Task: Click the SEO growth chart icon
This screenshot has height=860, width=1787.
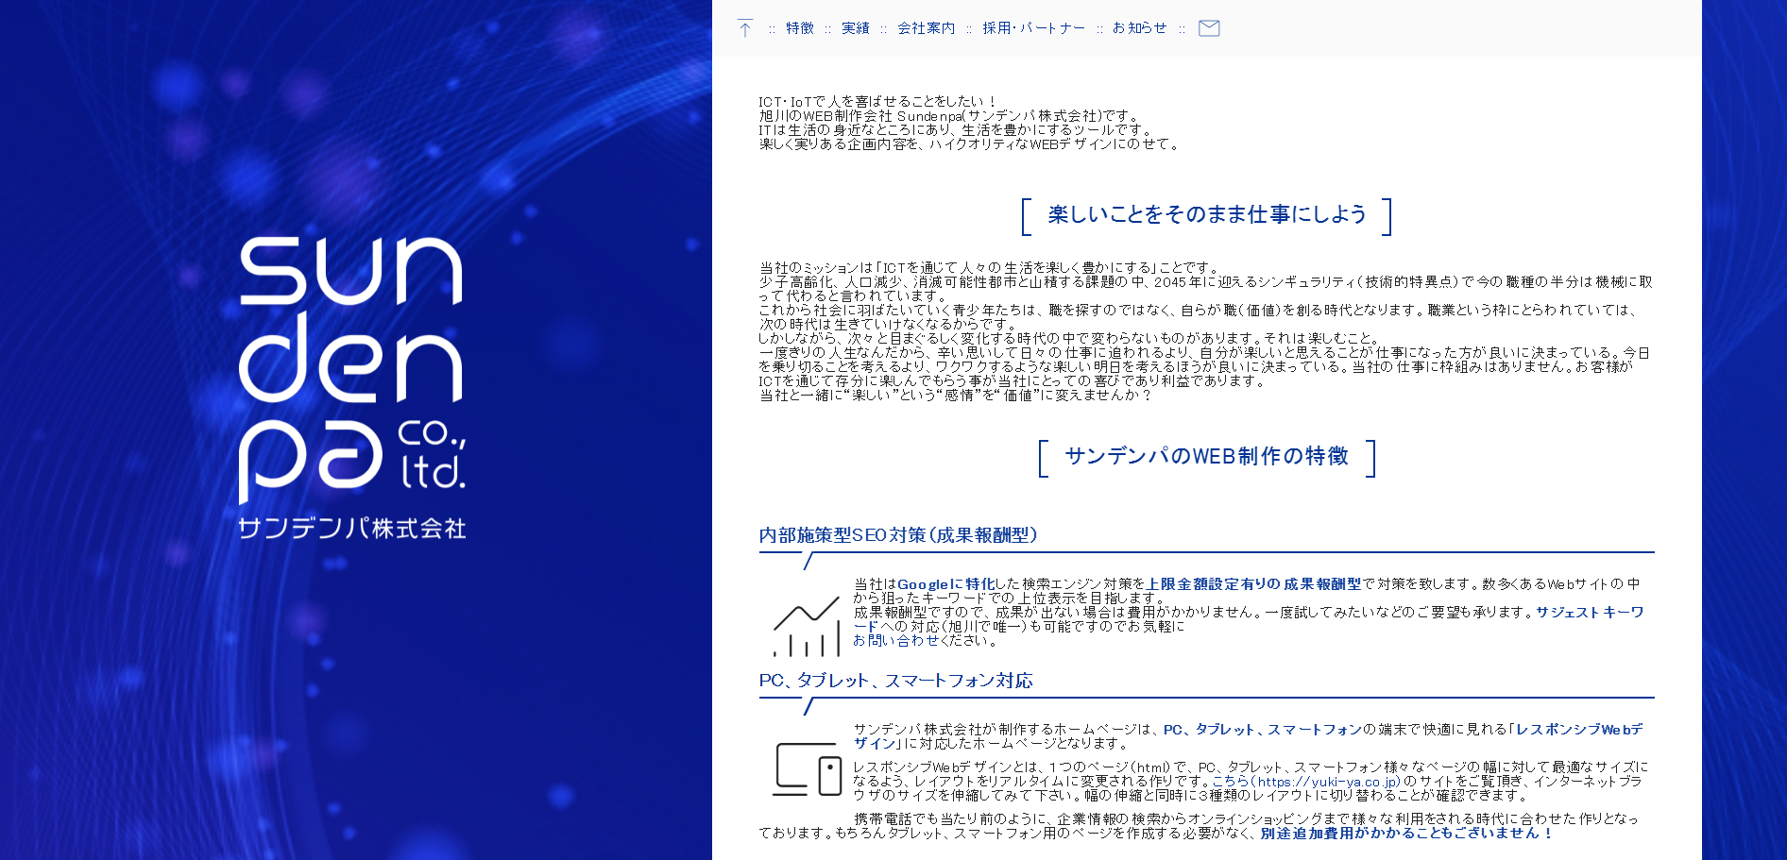Action: 806,627
